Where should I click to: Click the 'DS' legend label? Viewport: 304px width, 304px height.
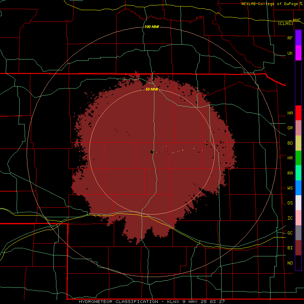pos(290,203)
